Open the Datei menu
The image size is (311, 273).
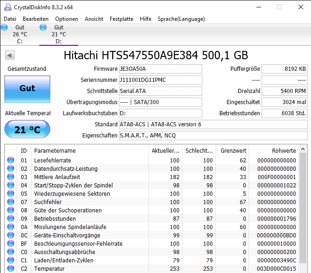click(x=10, y=19)
